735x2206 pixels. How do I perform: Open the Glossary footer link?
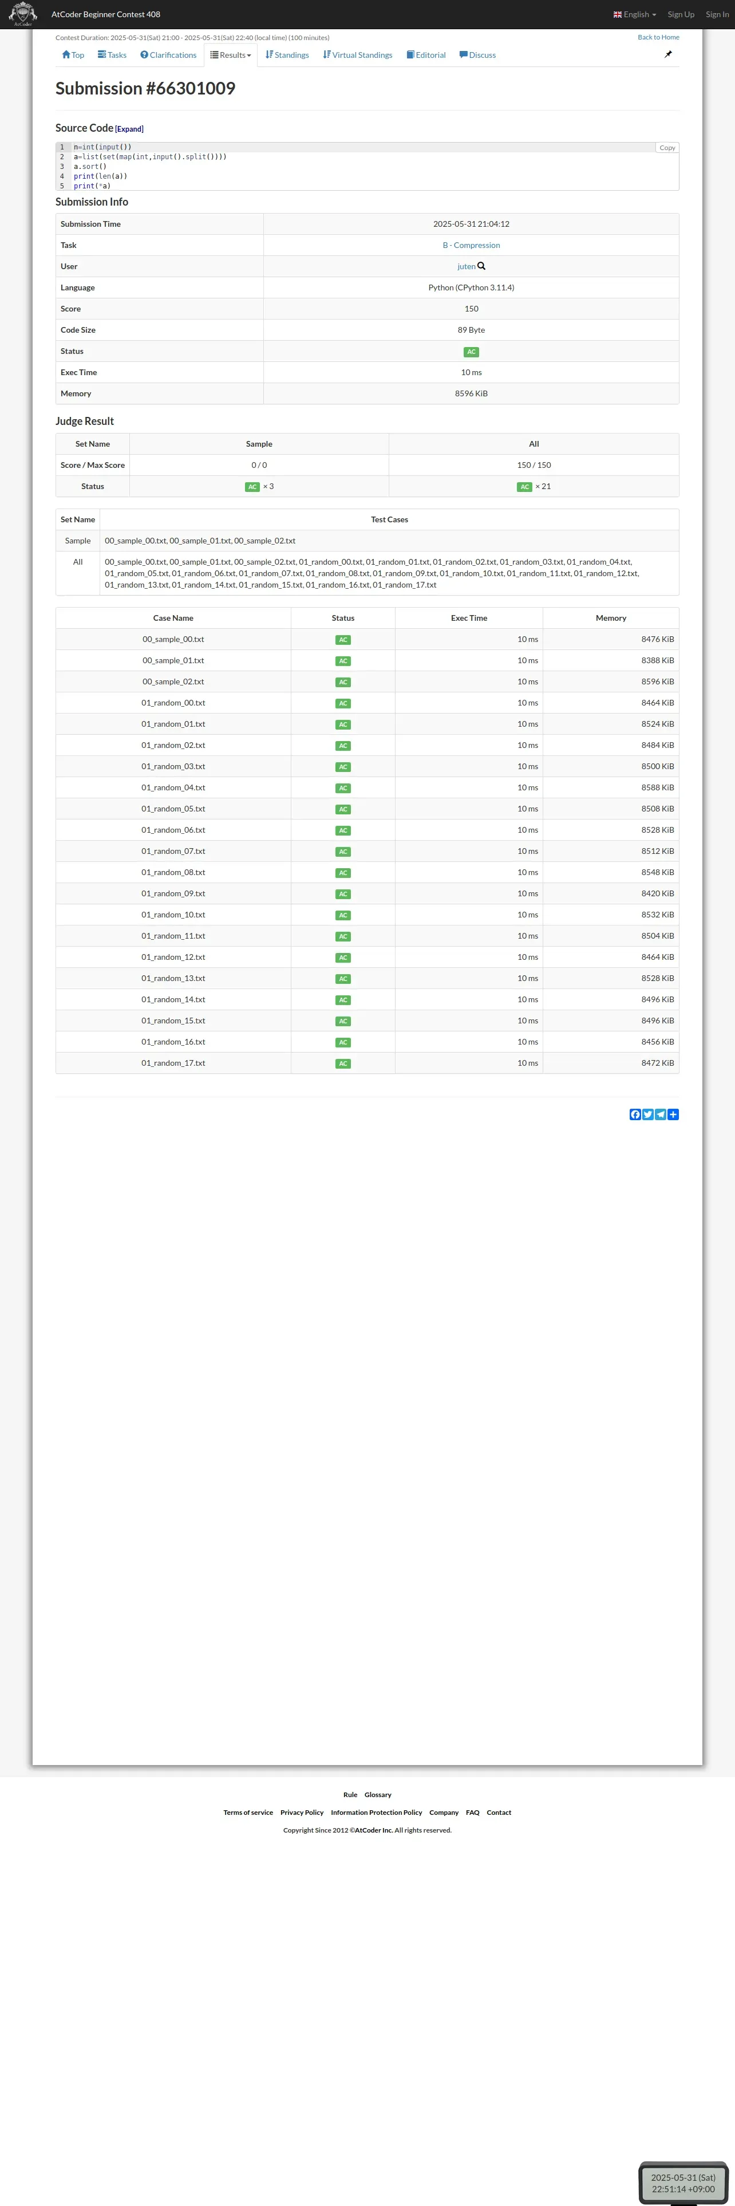coord(377,1794)
